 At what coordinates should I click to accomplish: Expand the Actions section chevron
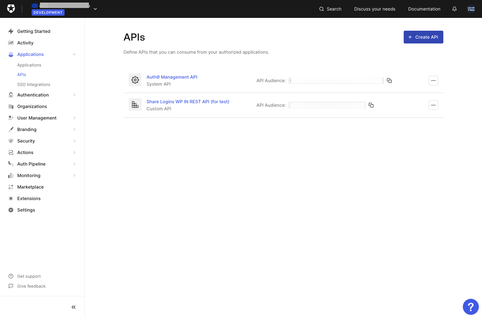pos(74,152)
